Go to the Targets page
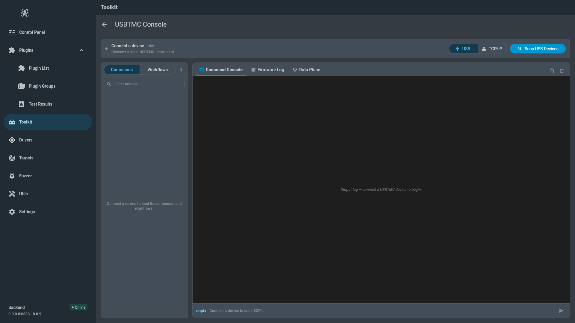 coord(48,158)
